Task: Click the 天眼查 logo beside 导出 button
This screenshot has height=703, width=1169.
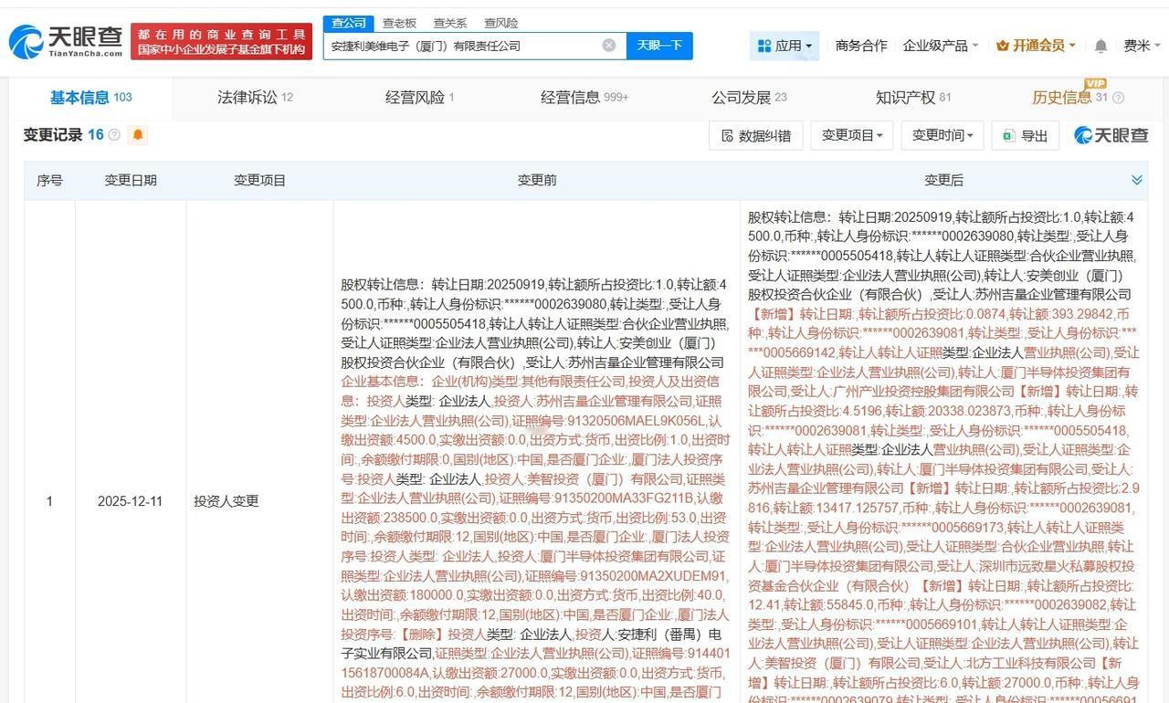Action: pyautogui.click(x=1111, y=135)
